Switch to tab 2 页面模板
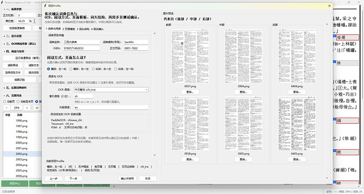 coord(69,29)
